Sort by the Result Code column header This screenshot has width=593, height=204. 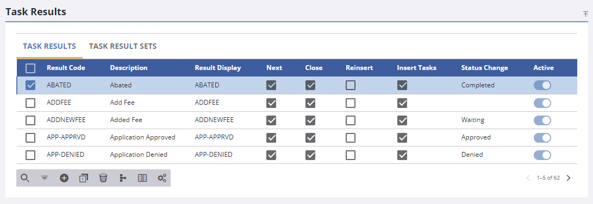66,68
